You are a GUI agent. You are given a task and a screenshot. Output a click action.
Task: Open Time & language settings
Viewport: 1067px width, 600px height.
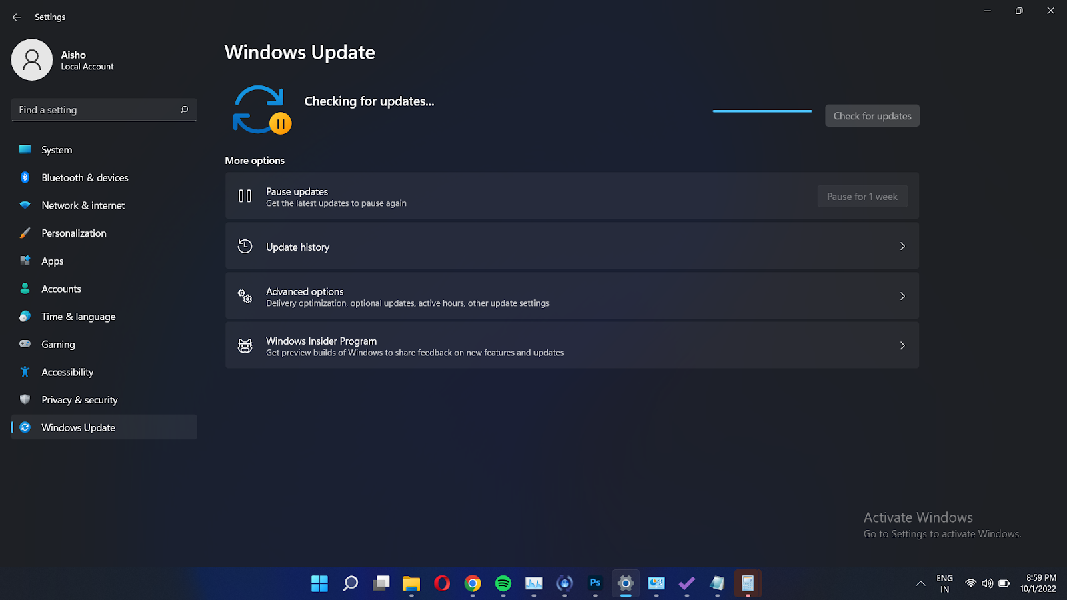[x=104, y=317]
